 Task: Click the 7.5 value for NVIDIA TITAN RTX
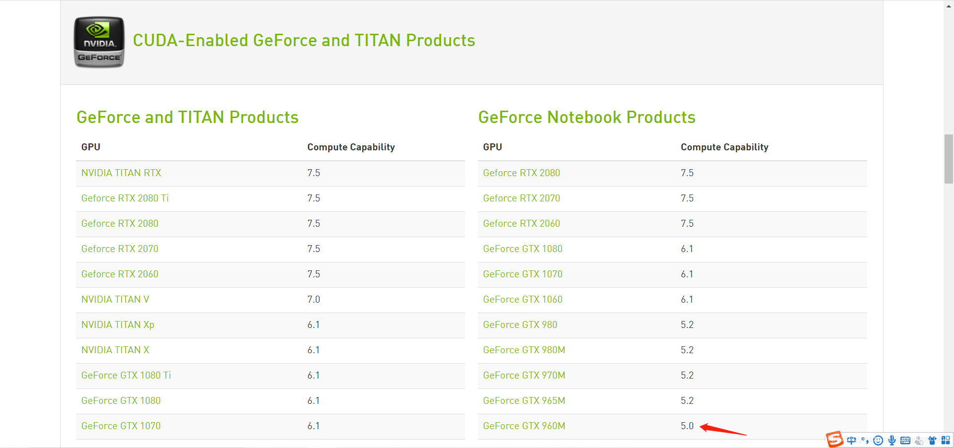[314, 173]
